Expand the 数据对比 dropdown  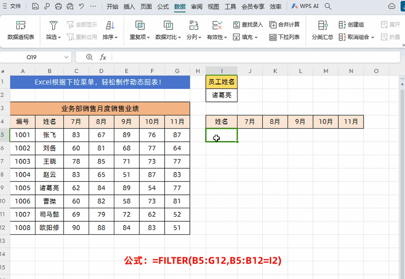click(179, 37)
